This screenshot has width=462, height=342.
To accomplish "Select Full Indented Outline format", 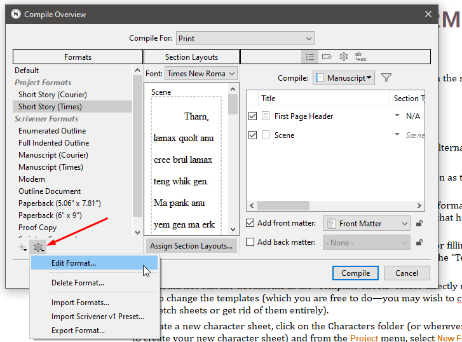I will (x=72, y=142).
